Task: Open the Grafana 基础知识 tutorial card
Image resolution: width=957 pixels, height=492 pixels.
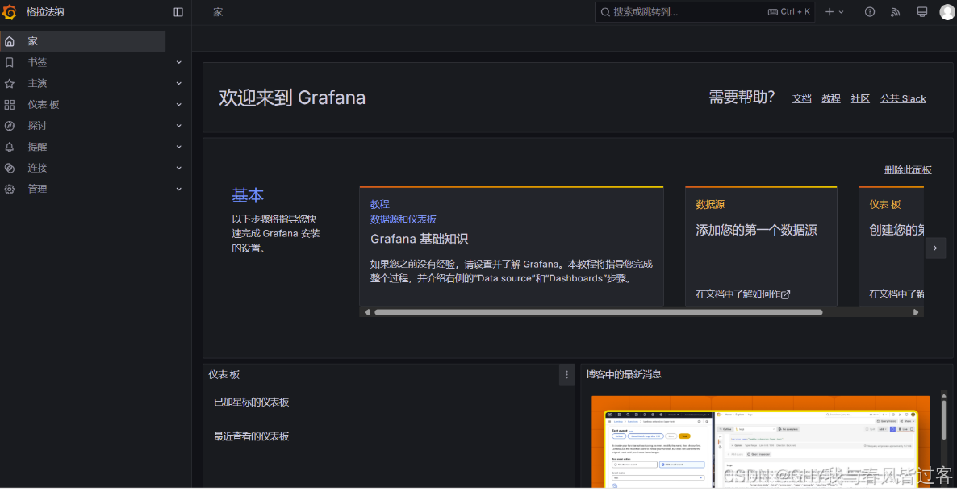Action: [x=512, y=247]
